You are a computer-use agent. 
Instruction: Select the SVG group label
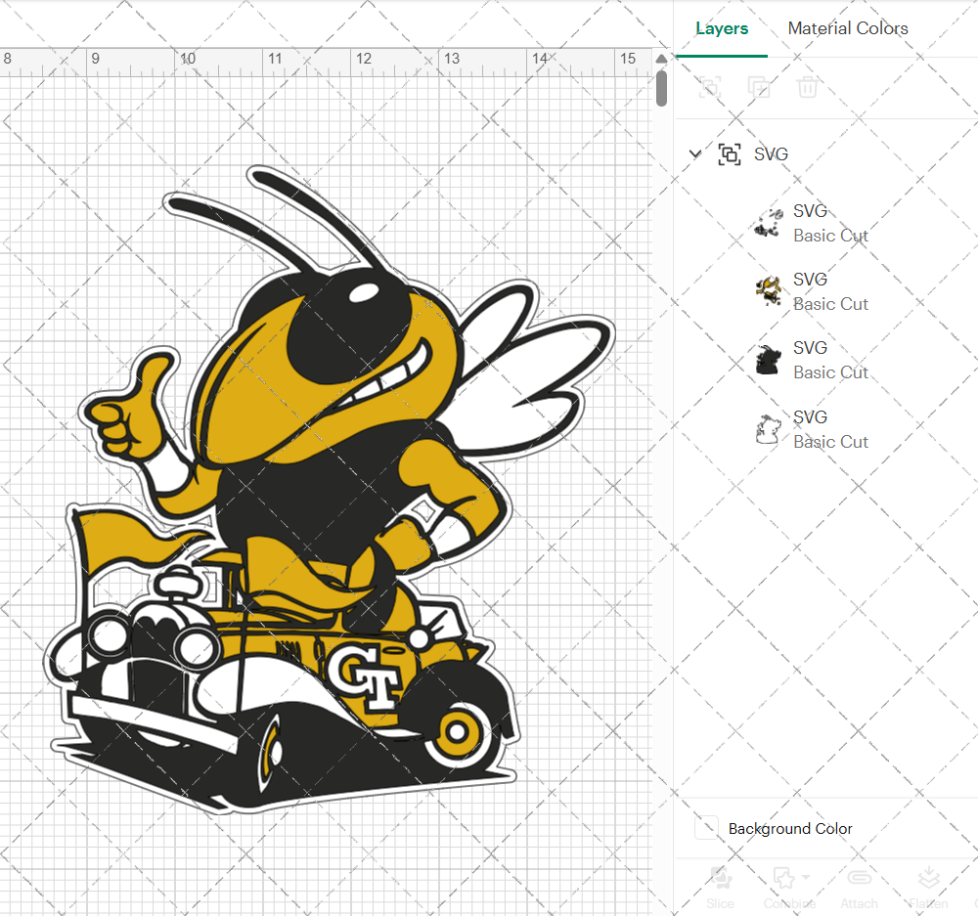pyautogui.click(x=771, y=154)
